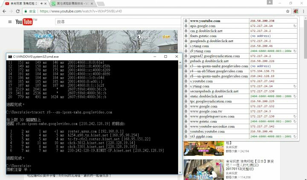Select the pagead2.googlesyndication.com domain entry
The image size is (307, 180).
pyautogui.click(x=215, y=56)
